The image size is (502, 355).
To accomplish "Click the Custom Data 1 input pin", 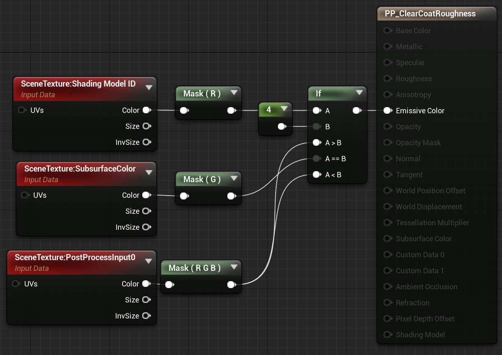I will point(387,270).
